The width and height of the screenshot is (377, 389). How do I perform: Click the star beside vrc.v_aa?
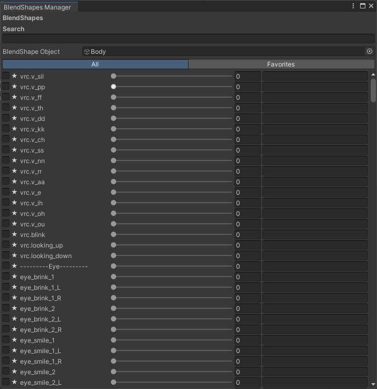pos(14,182)
